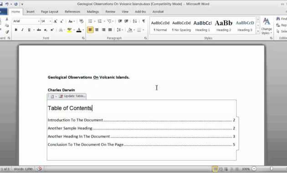Click the Format Painter icon

[x=7, y=32]
